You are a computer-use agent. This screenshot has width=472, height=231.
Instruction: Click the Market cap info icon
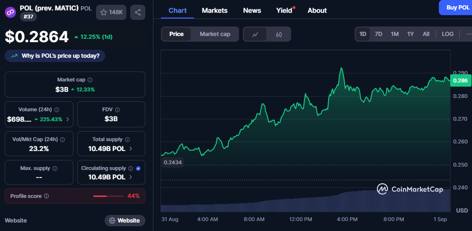click(90, 80)
